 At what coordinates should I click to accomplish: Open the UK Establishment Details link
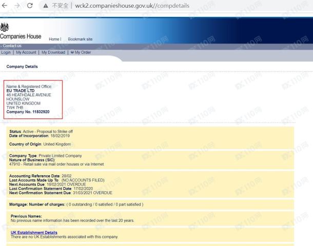(x=34, y=233)
